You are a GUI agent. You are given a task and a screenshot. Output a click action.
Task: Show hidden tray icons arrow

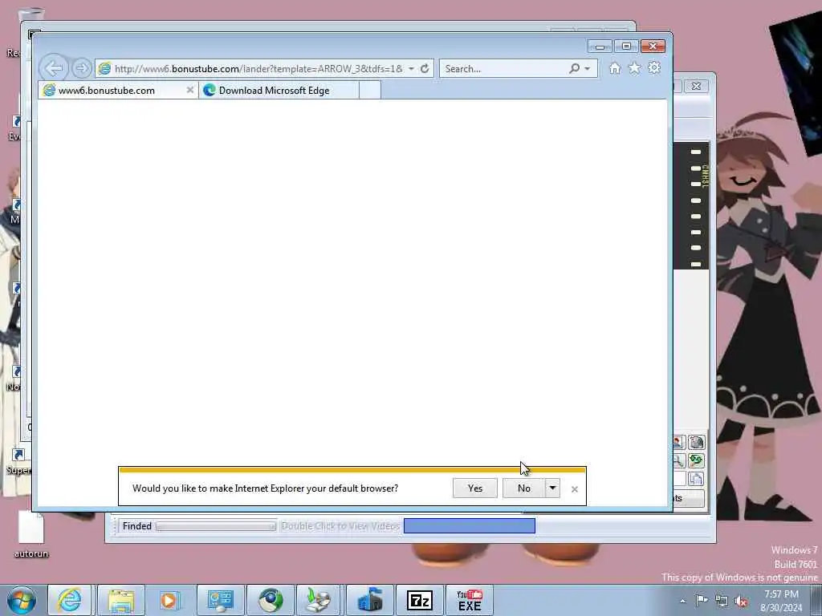point(682,601)
